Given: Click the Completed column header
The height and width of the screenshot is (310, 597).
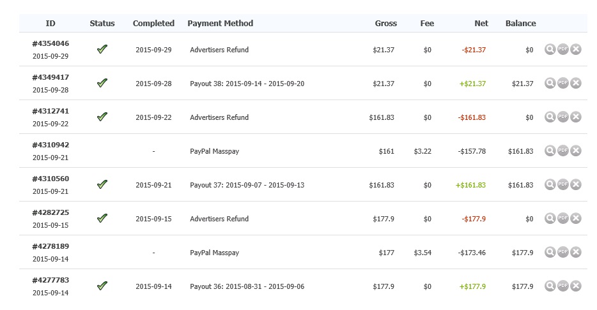Looking at the screenshot, I should click(x=153, y=24).
